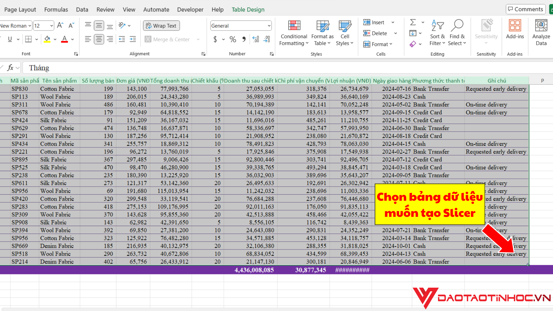Toggle Underline formatting
Image resolution: width=553 pixels, height=311 pixels.
click(10, 39)
